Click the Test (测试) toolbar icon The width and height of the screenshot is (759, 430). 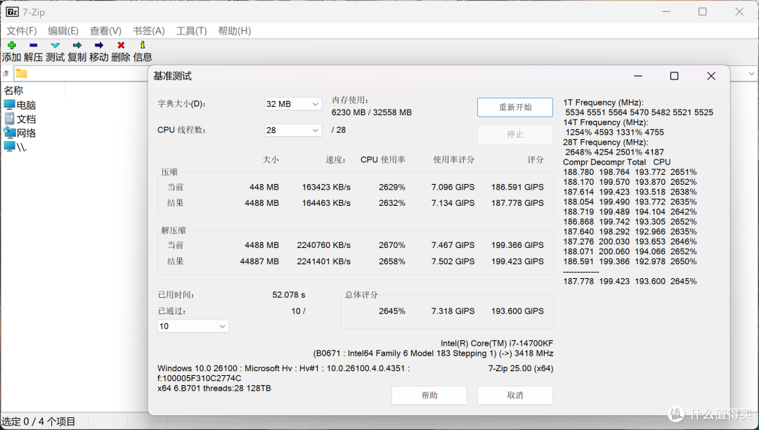click(x=56, y=45)
